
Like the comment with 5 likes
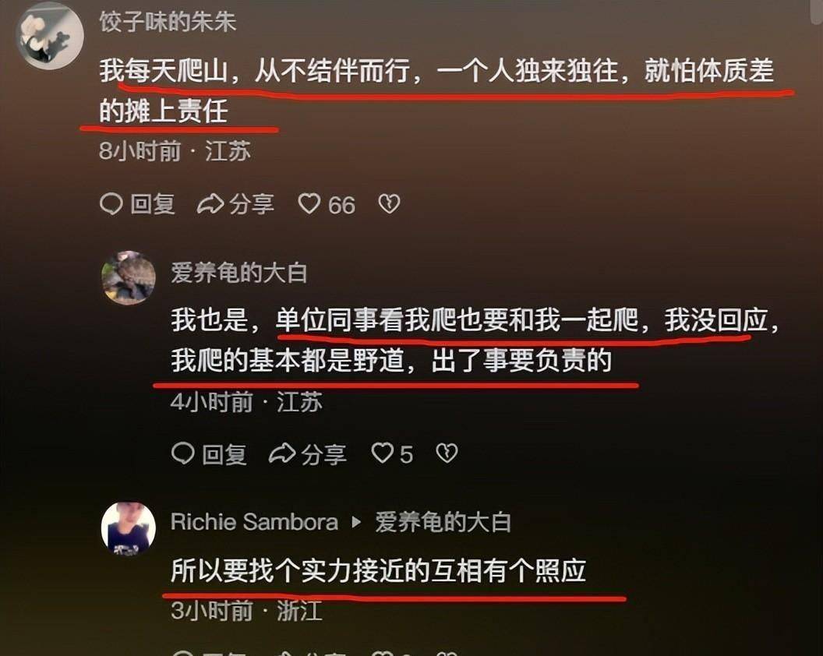point(382,453)
